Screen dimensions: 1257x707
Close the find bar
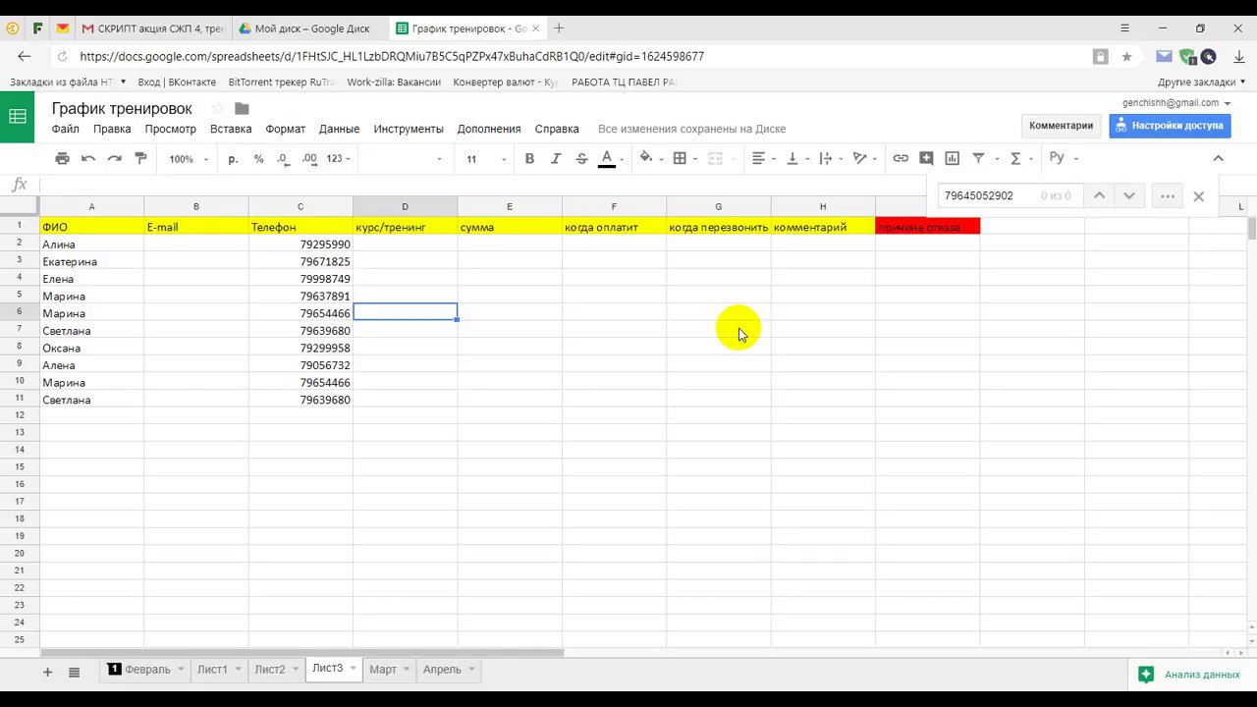point(1198,196)
